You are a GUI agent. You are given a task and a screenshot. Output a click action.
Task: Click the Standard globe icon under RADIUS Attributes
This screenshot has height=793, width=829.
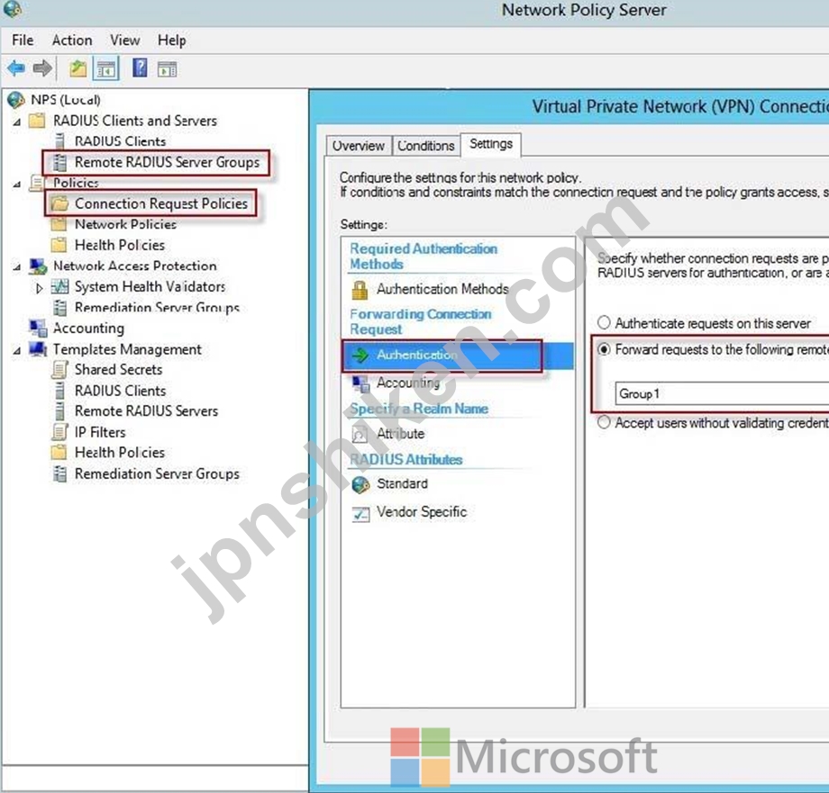coord(360,484)
